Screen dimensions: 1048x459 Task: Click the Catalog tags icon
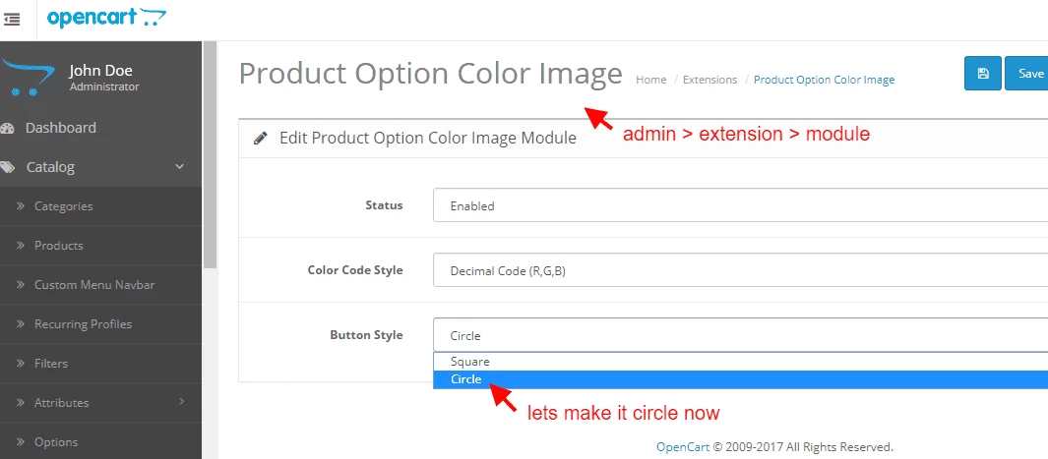pyautogui.click(x=8, y=167)
